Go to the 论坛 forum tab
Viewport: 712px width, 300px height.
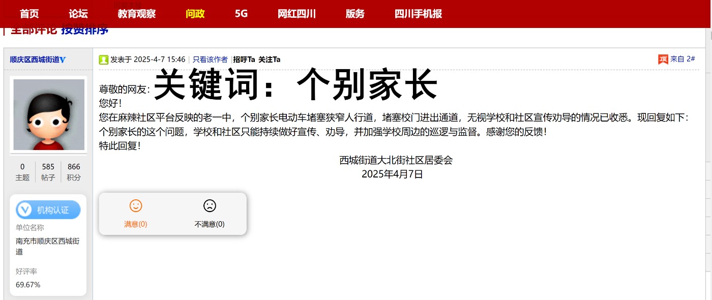point(78,14)
